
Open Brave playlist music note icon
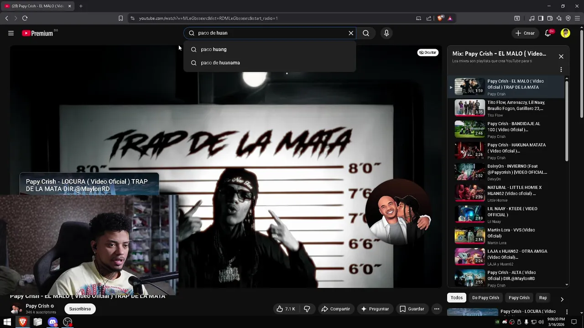tap(532, 18)
